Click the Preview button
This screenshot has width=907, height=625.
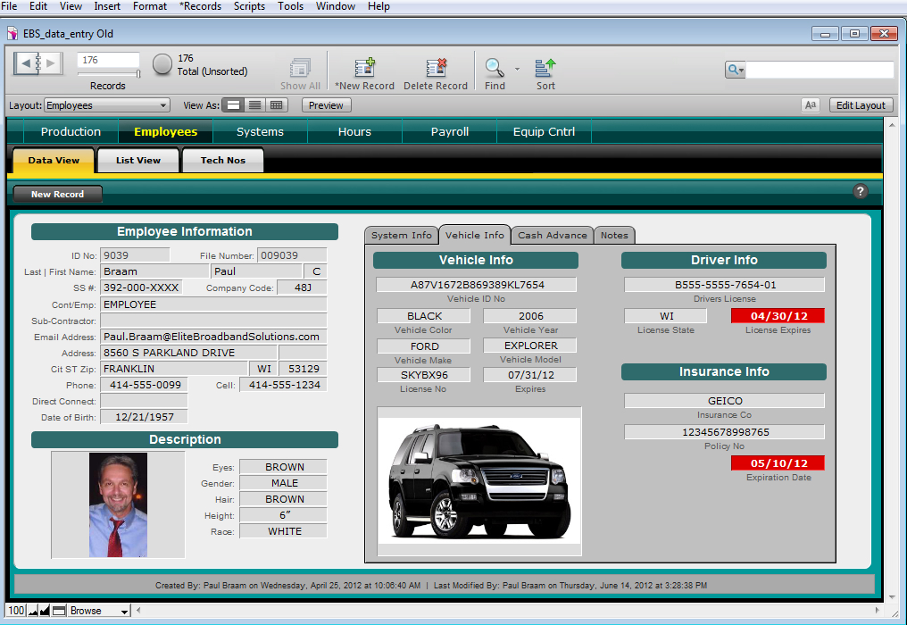(x=326, y=105)
